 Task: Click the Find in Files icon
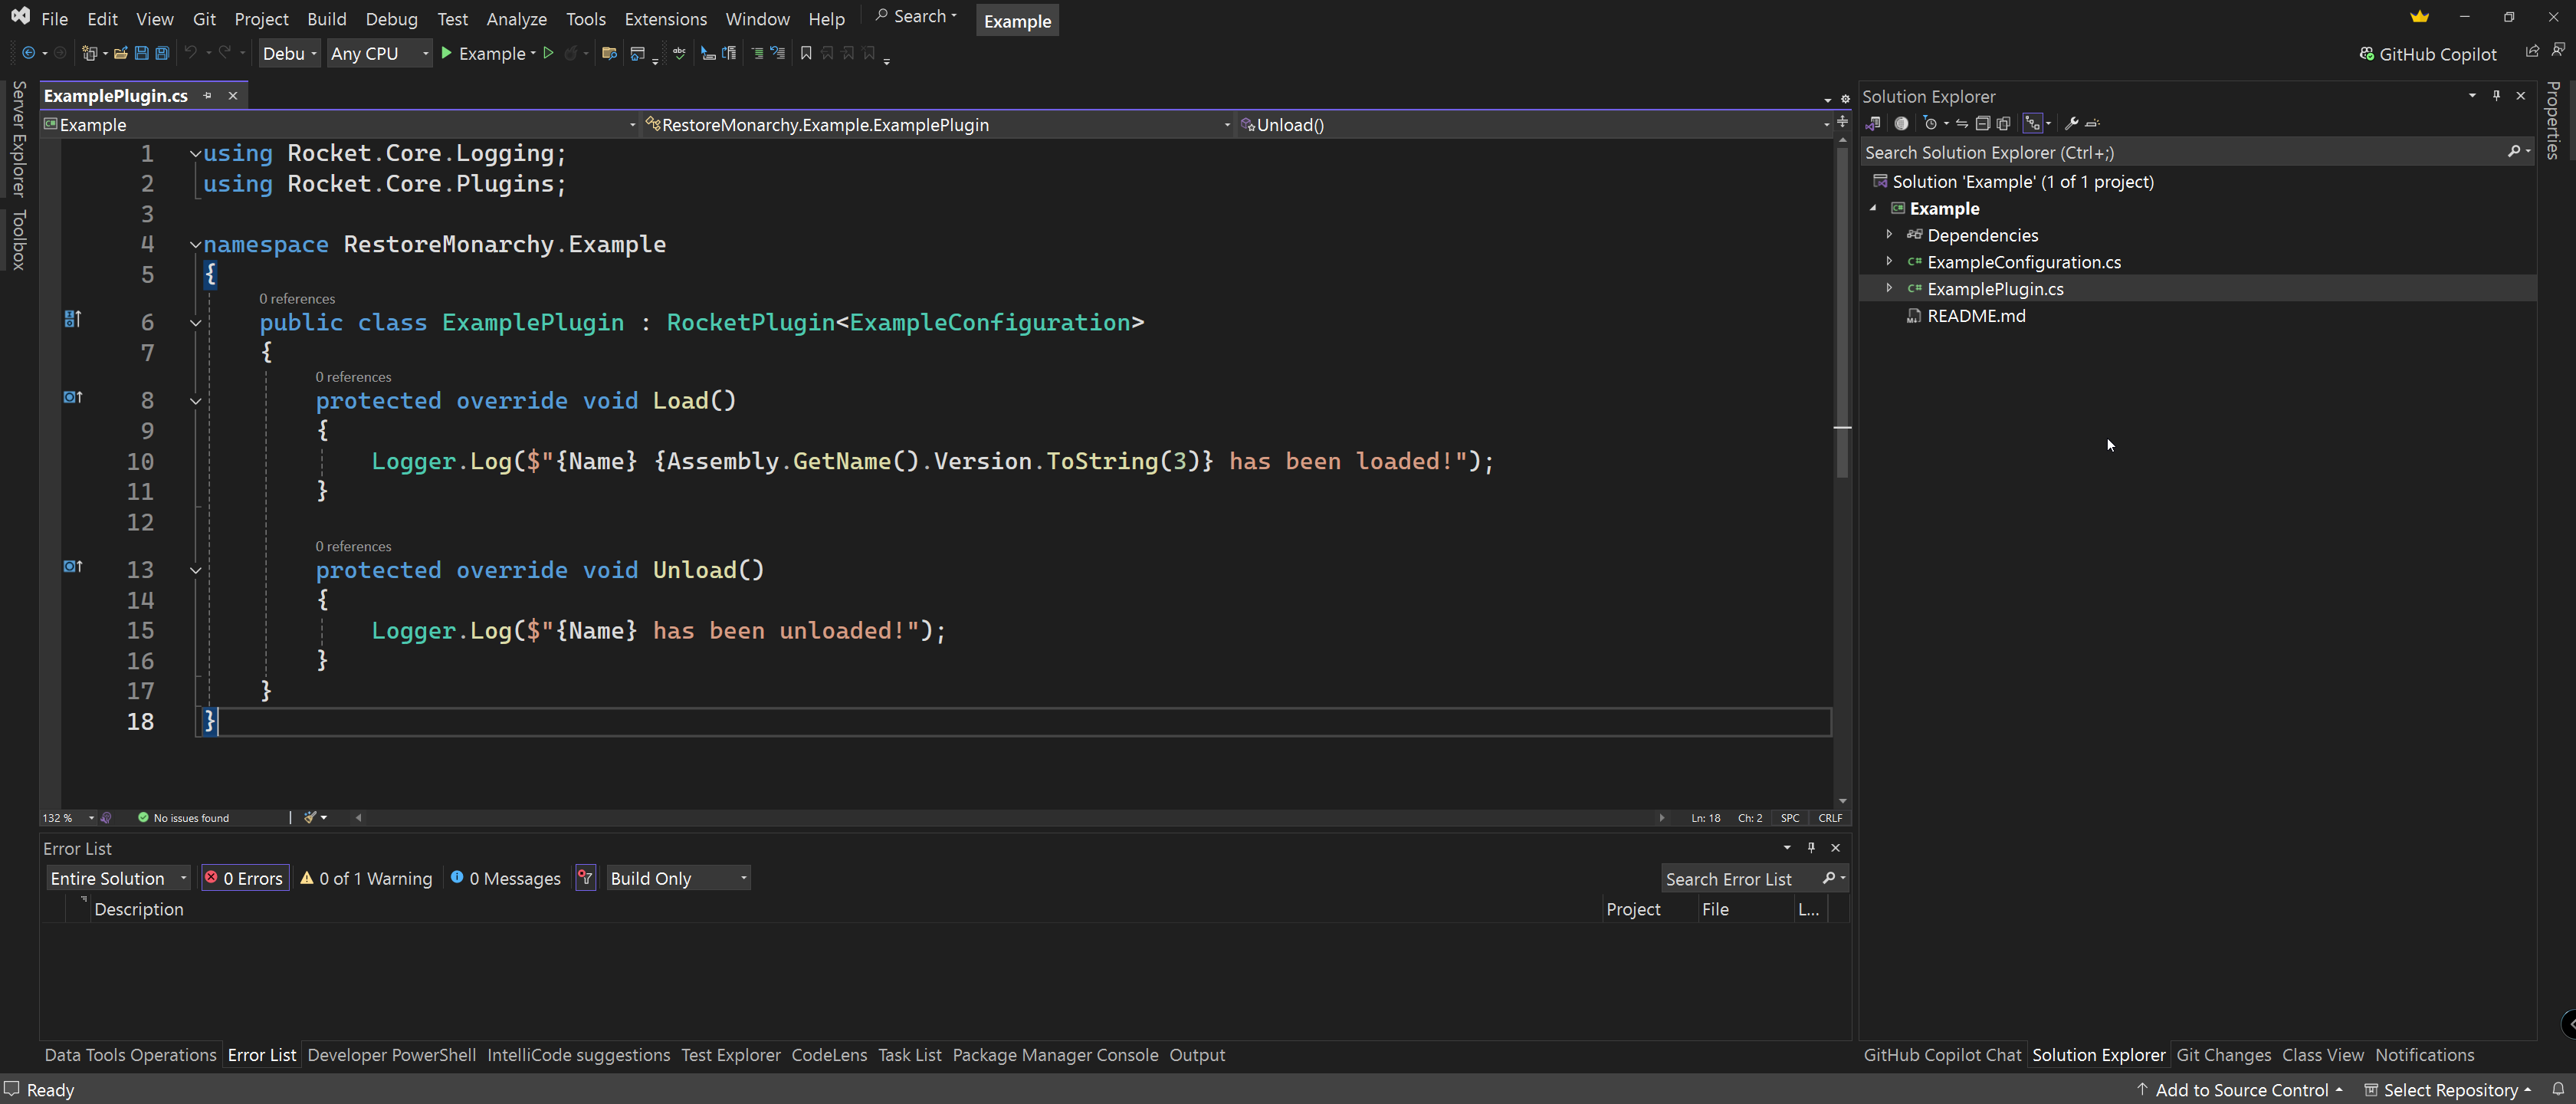609,53
